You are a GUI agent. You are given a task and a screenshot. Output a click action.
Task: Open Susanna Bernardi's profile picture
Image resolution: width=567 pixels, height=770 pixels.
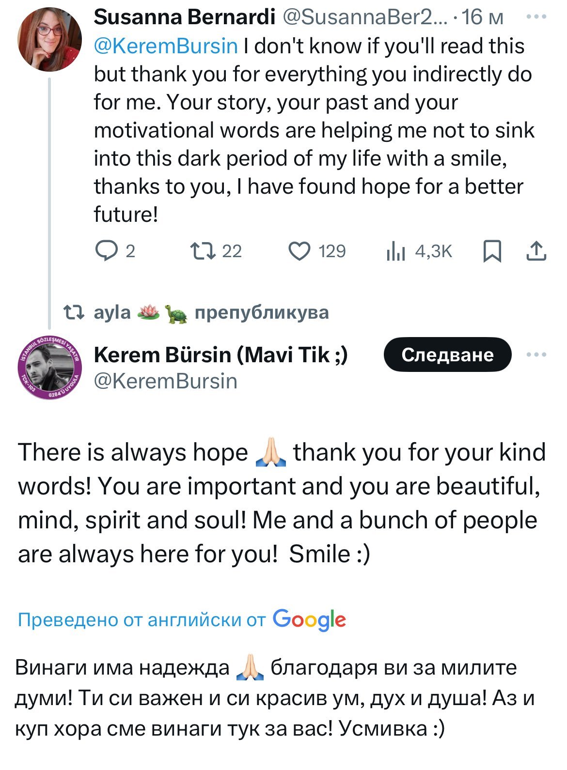click(x=49, y=40)
